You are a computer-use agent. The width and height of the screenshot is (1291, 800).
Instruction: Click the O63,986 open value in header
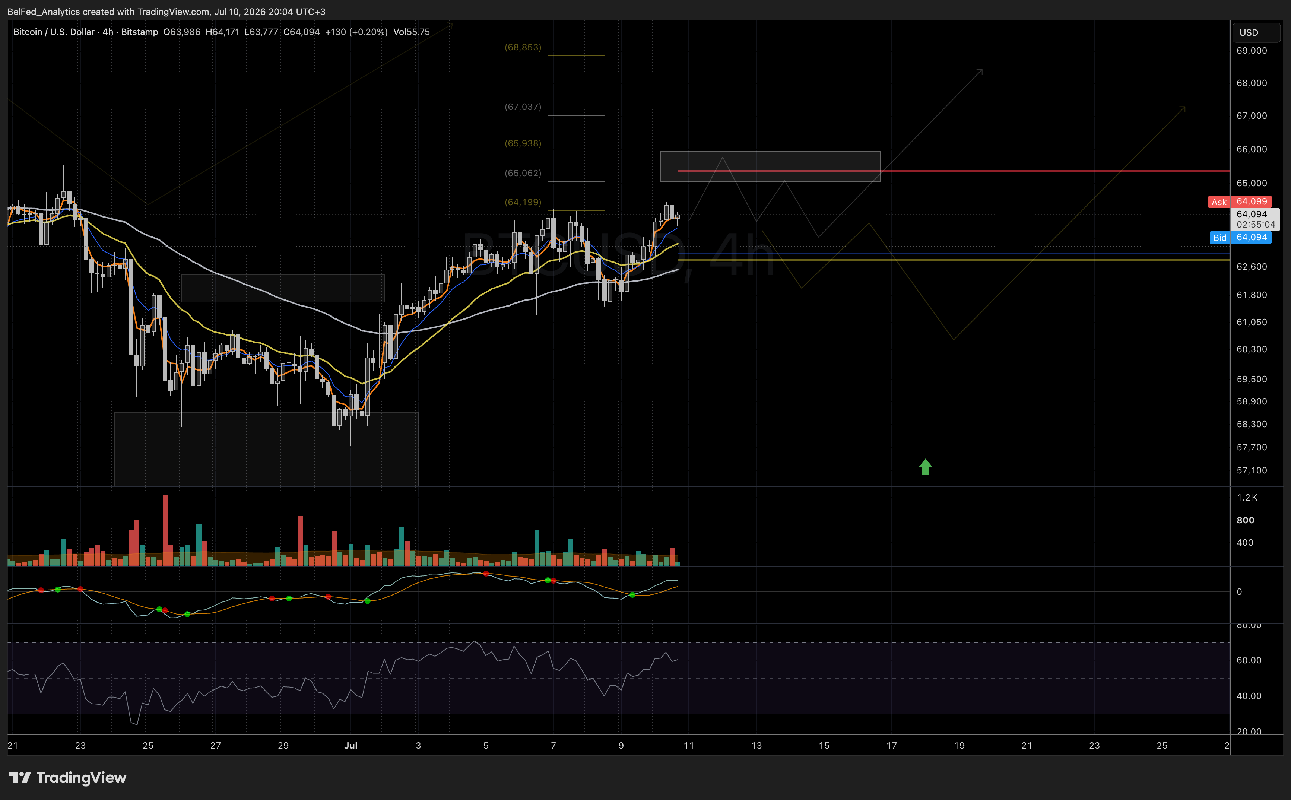[x=181, y=32]
